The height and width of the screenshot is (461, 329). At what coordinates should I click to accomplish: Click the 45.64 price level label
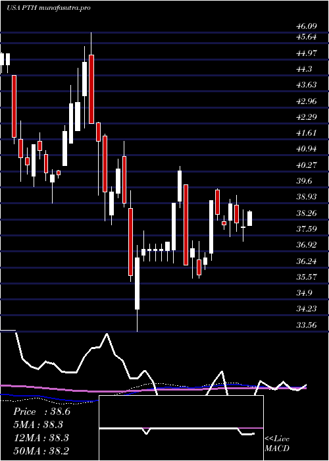click(306, 37)
